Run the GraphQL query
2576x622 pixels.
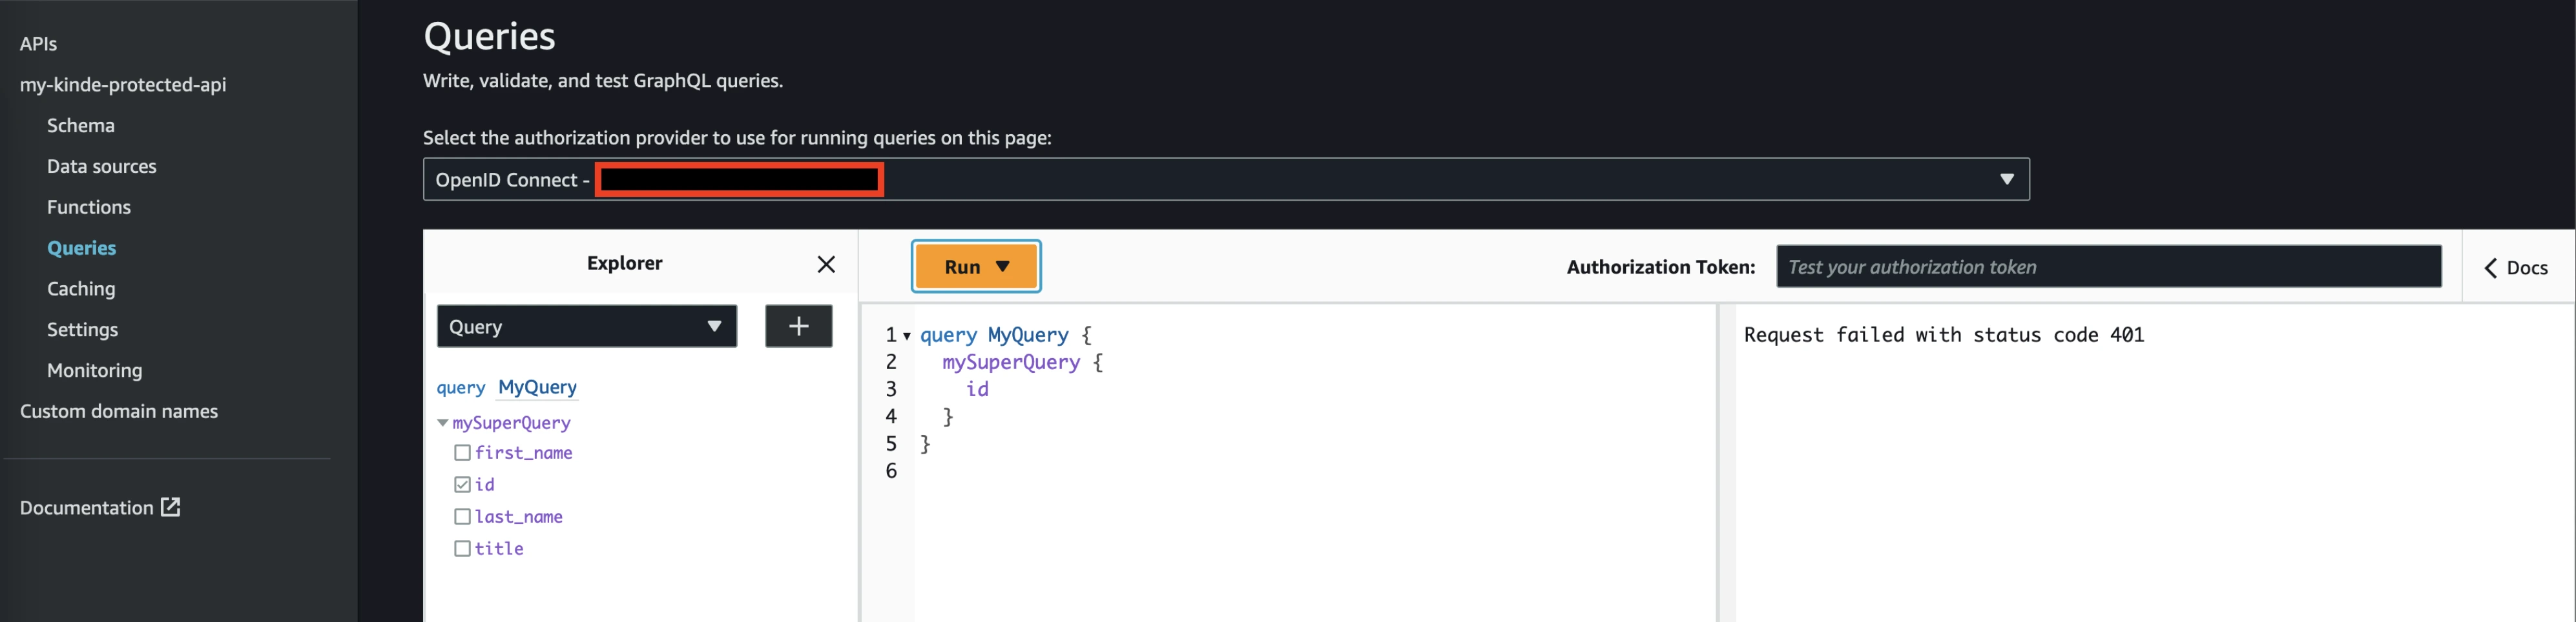click(961, 266)
